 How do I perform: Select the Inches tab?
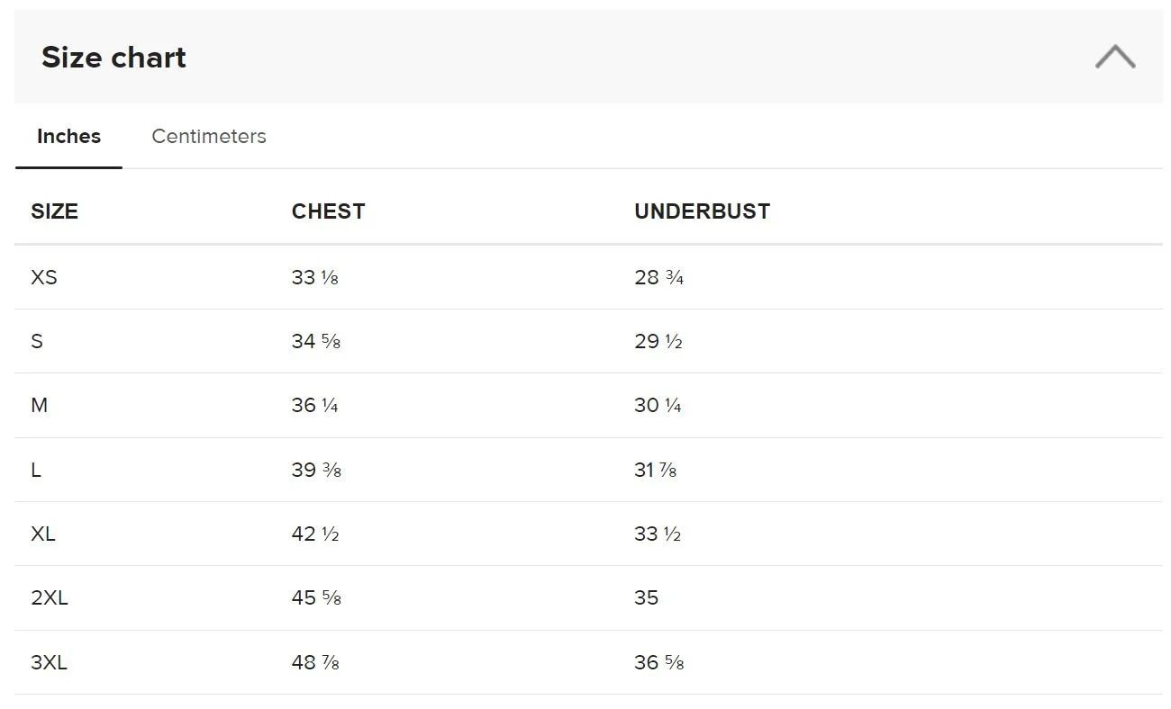[68, 136]
